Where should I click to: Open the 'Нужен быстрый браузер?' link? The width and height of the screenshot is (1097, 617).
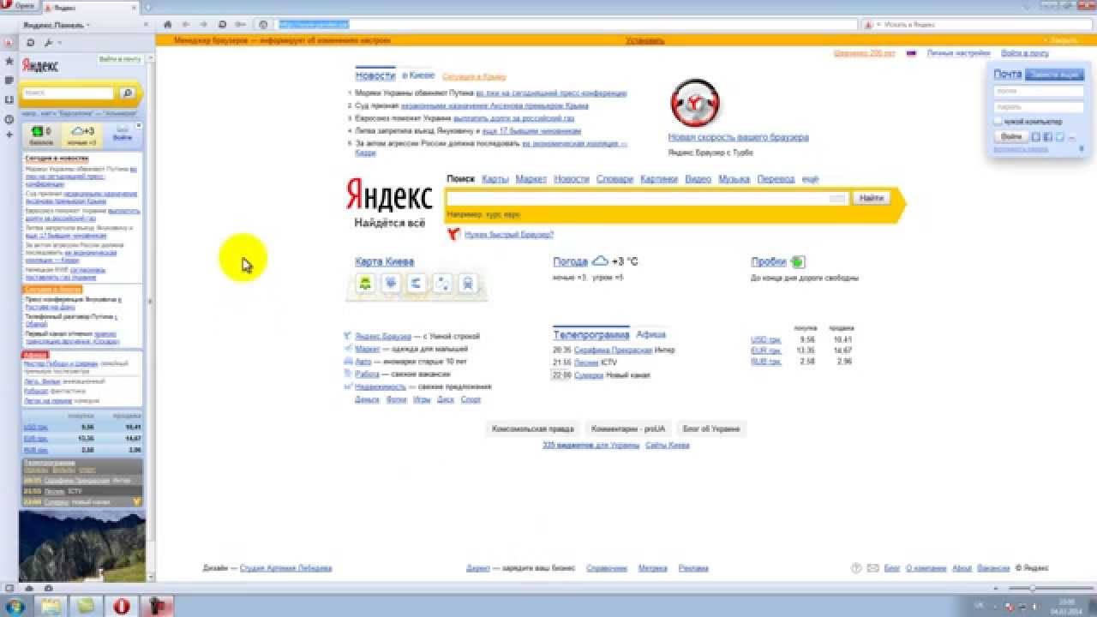coord(509,234)
